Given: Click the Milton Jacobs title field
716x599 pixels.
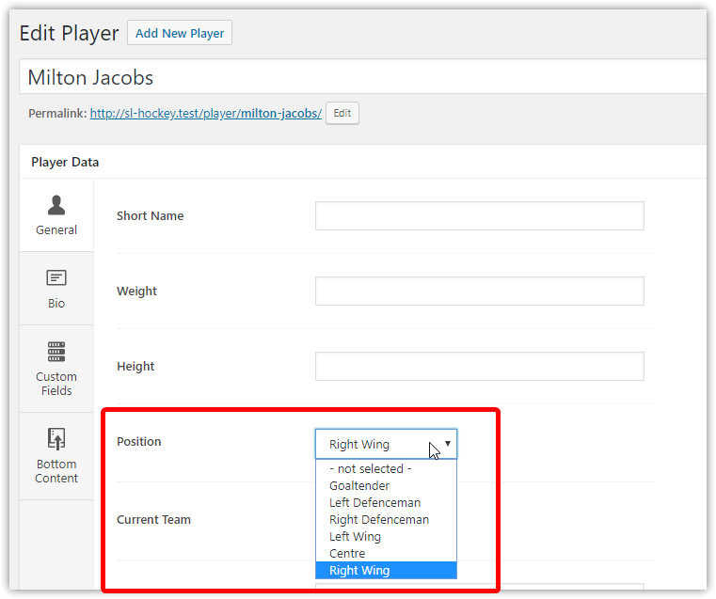Looking at the screenshot, I should 362,77.
